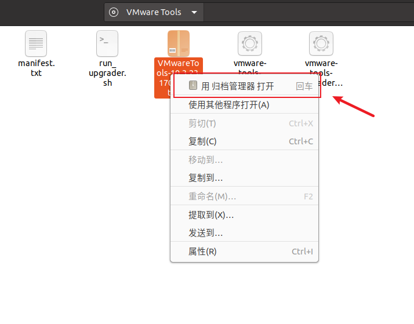The height and width of the screenshot is (324, 414).
Task: Select the vmware-tools file icon ending in "der…"
Action: 321,43
